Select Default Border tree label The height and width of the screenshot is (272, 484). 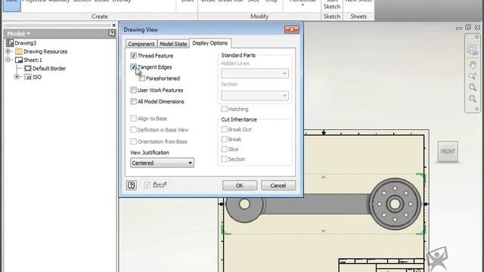pyautogui.click(x=49, y=68)
